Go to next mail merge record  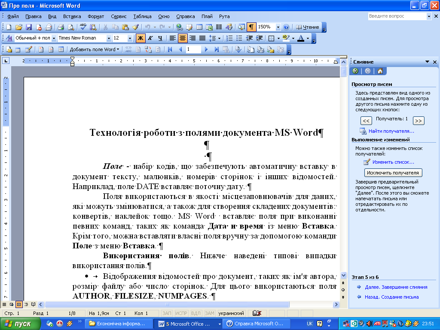[206, 50]
